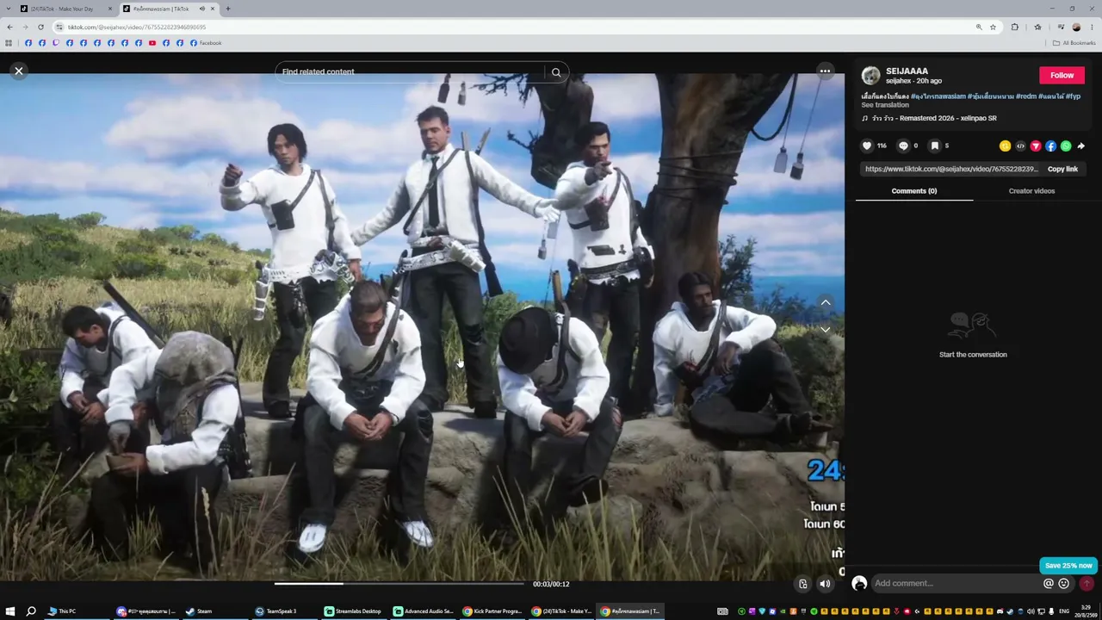Open the Remastered 2026 sound link
Screen dimensions: 1102x620
pos(934,118)
